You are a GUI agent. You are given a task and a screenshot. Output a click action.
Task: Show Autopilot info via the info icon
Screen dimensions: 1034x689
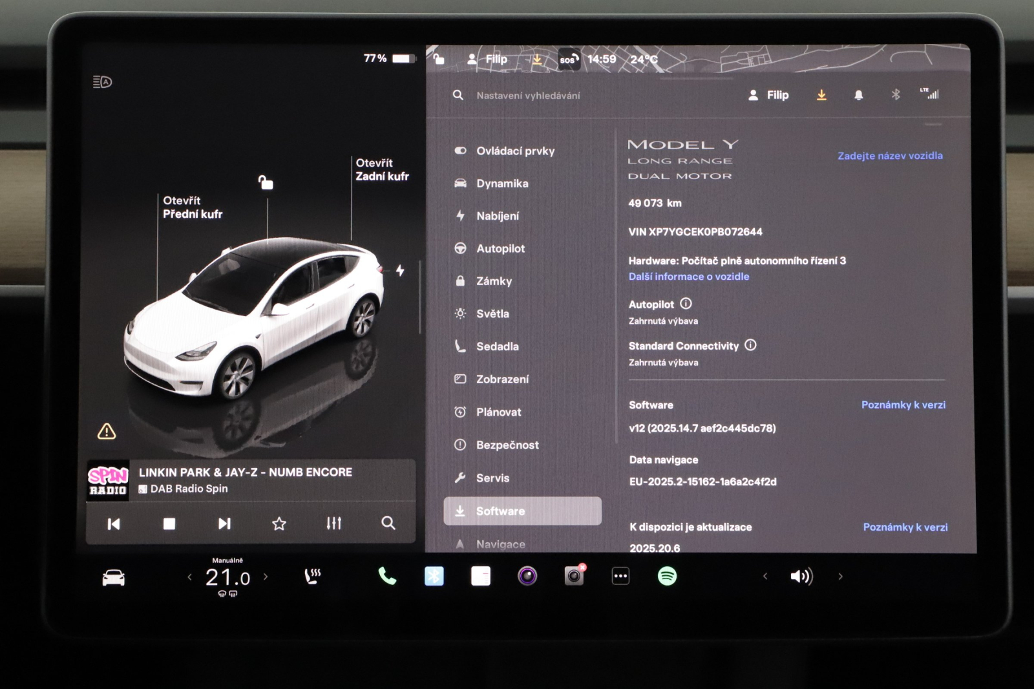(686, 304)
